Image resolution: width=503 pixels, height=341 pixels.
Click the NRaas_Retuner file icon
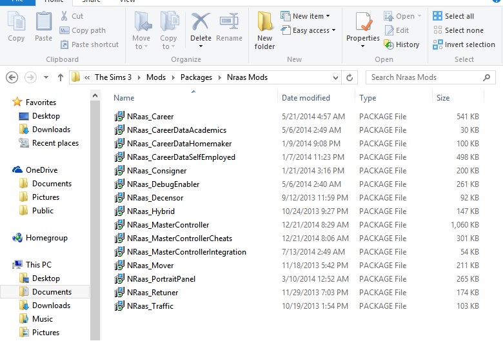pyautogui.click(x=119, y=293)
